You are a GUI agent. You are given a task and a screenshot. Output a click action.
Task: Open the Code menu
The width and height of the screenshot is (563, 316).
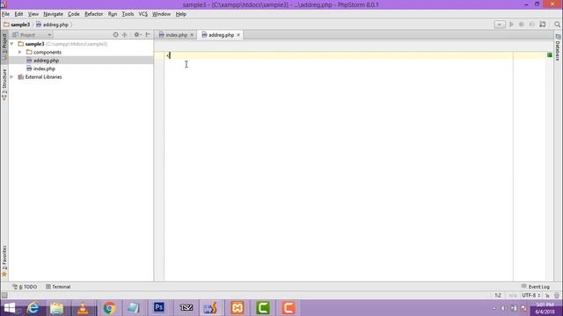(74, 14)
